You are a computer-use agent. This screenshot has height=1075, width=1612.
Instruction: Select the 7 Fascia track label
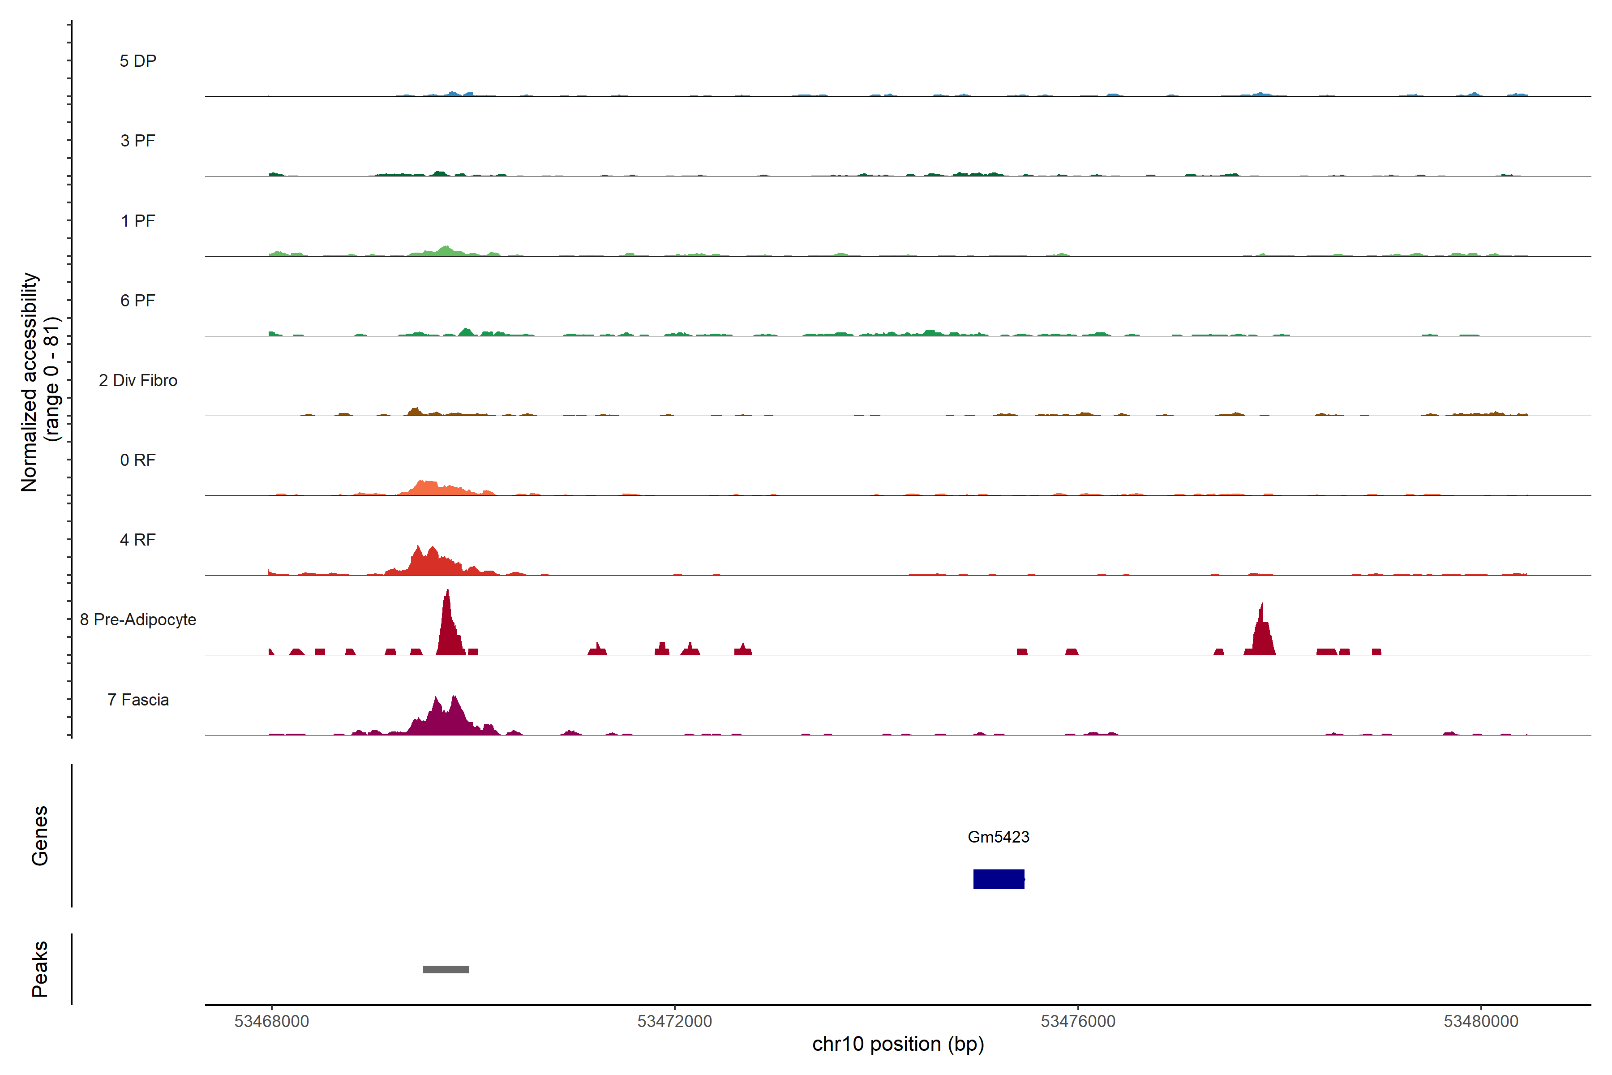tap(138, 700)
